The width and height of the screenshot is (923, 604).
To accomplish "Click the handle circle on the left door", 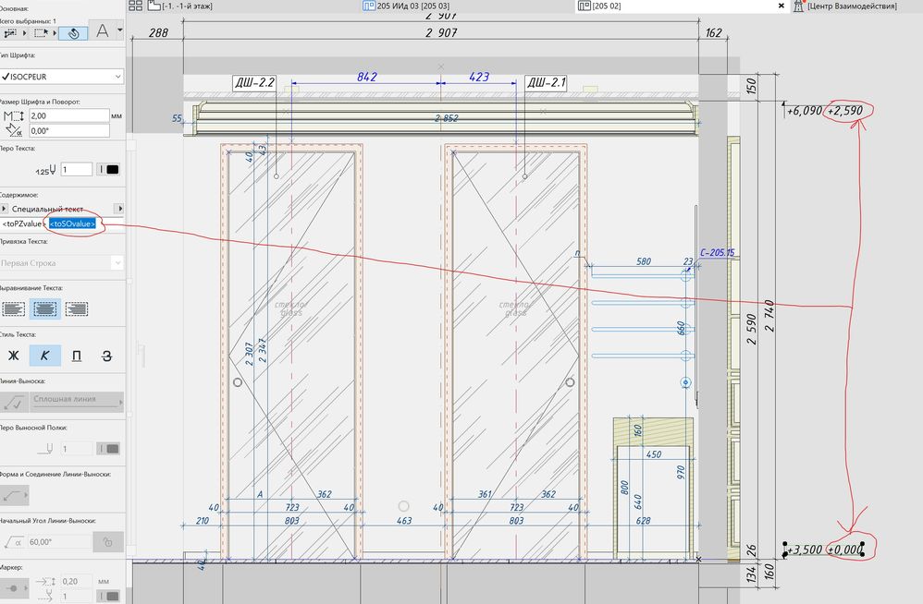I will [238, 382].
